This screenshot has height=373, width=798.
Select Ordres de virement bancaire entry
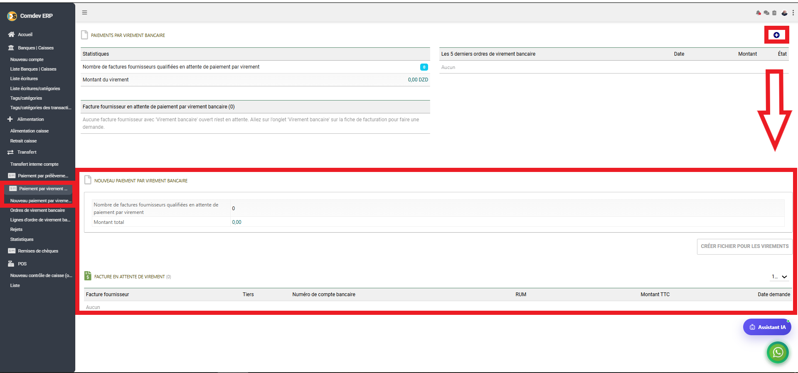(x=37, y=210)
